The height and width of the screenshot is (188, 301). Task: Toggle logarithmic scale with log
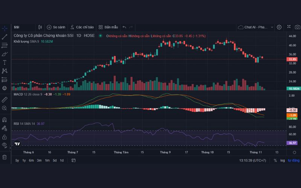(283, 161)
